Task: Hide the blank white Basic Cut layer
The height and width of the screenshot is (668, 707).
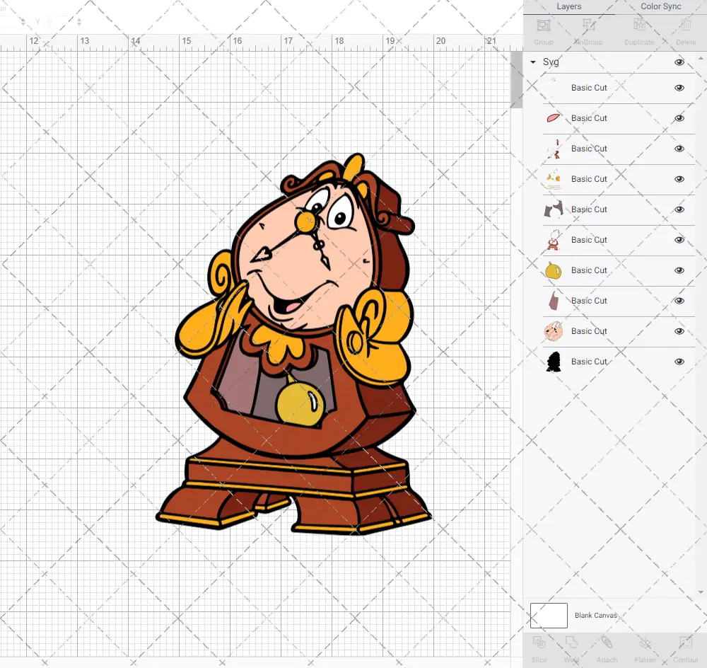Action: (679, 88)
